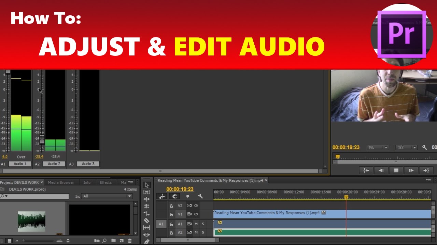The image size is (437, 245).
Task: Open Fit zoom level dropdown
Action: click(378, 147)
